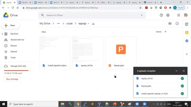Open the sqoop folder dropdown menu
This screenshot has height=107, width=191.
click(89, 23)
